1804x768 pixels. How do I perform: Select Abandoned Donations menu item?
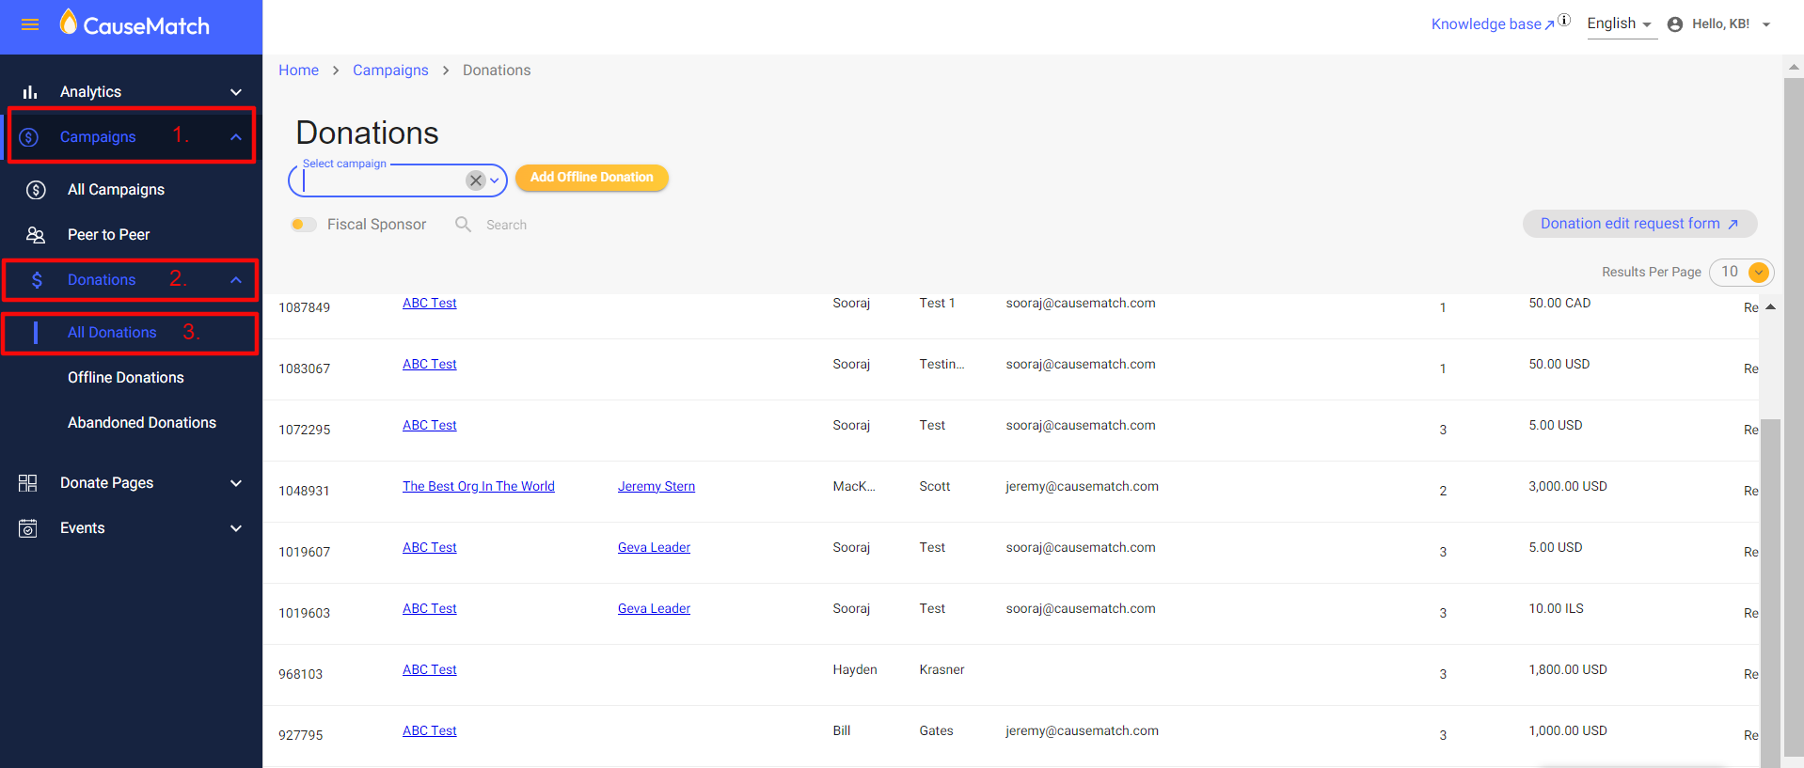point(142,423)
